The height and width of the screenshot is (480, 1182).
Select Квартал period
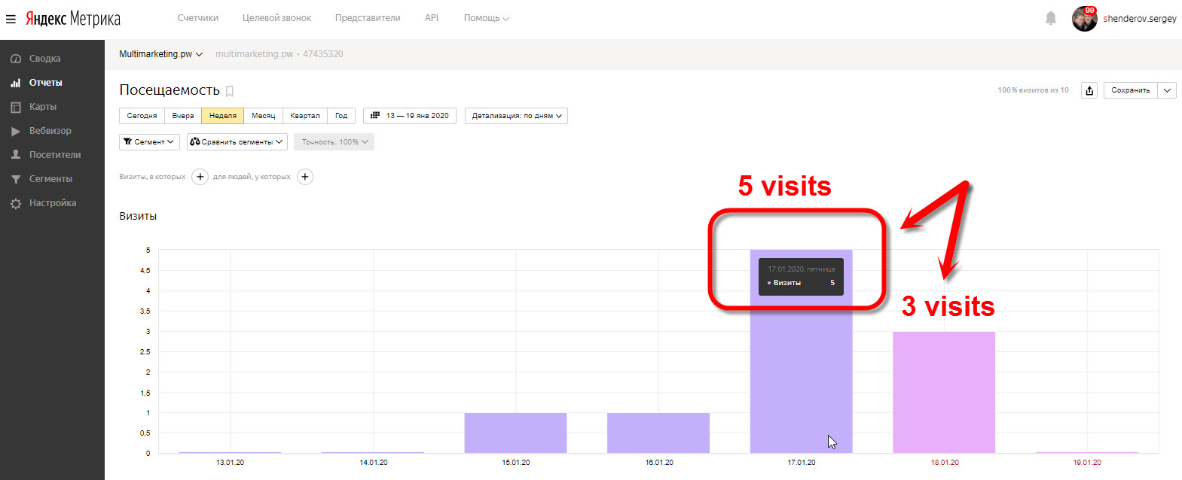[305, 116]
